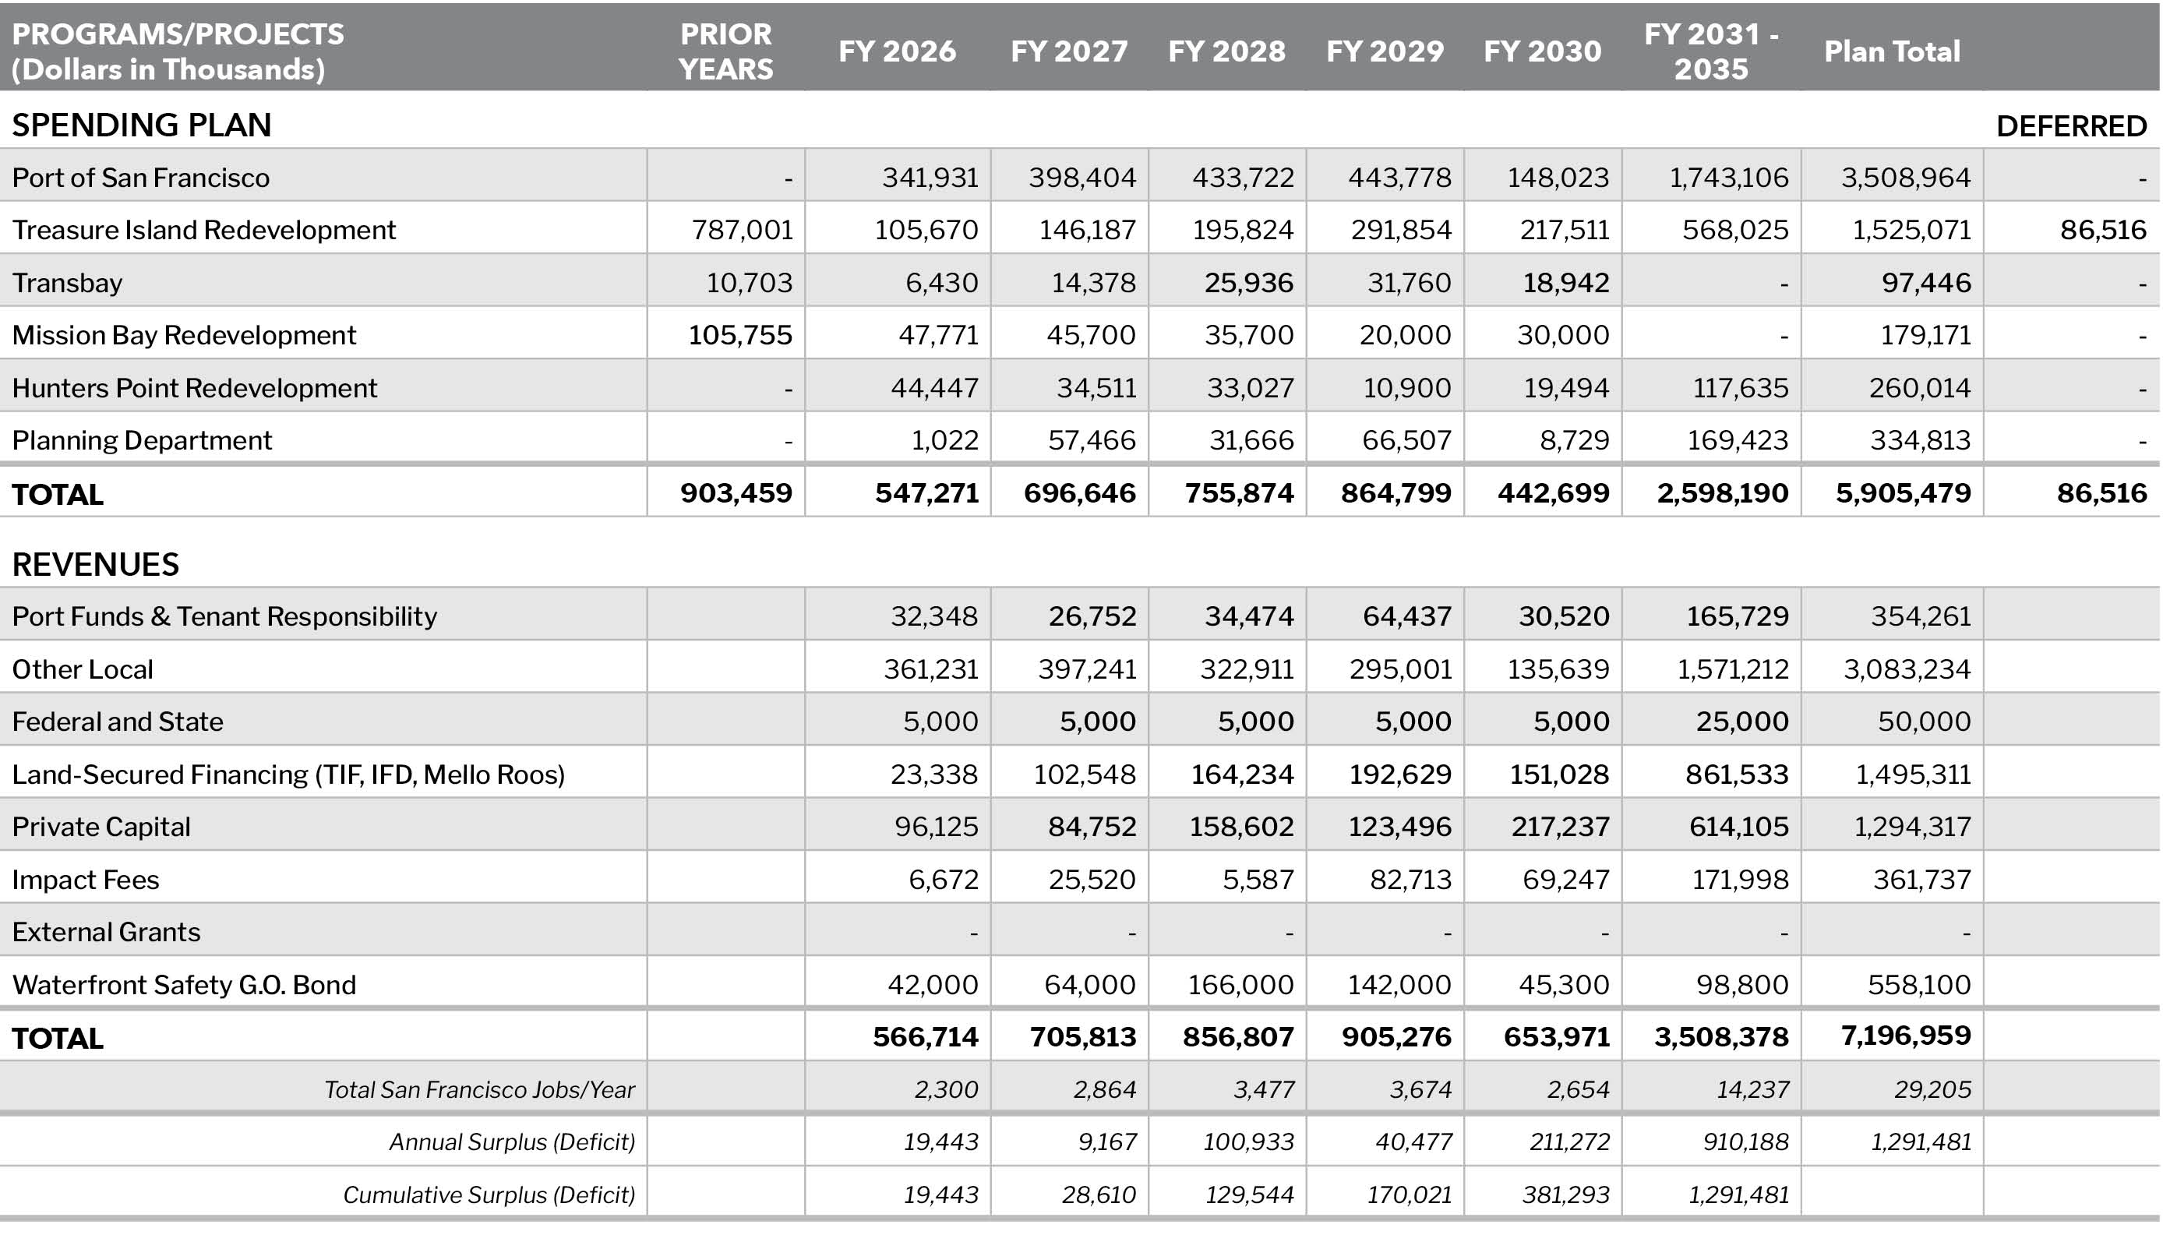This screenshot has width=2163, height=1235.
Task: Click the 'FY 2031 - 2035' column header
Action: click(x=1712, y=51)
